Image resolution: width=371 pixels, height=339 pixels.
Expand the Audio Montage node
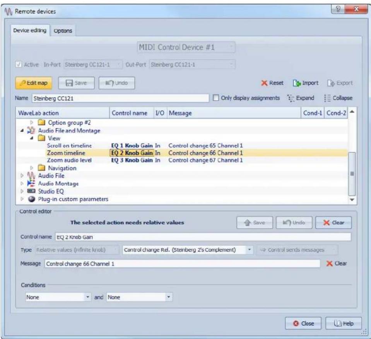pos(22,183)
